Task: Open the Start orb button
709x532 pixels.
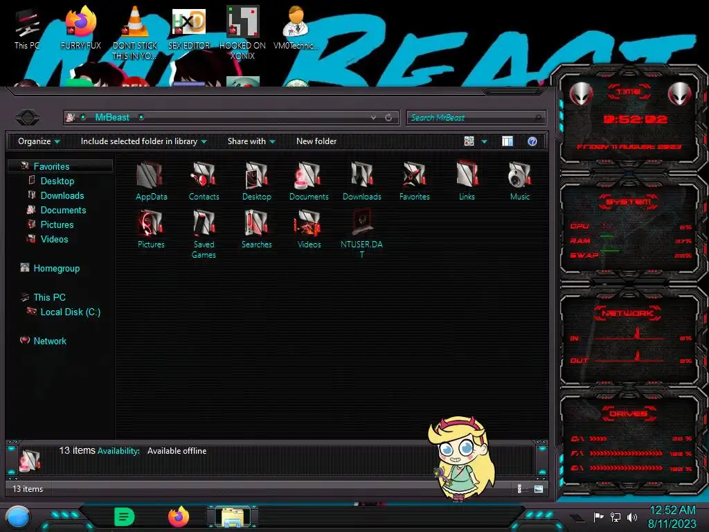Action: click(18, 517)
